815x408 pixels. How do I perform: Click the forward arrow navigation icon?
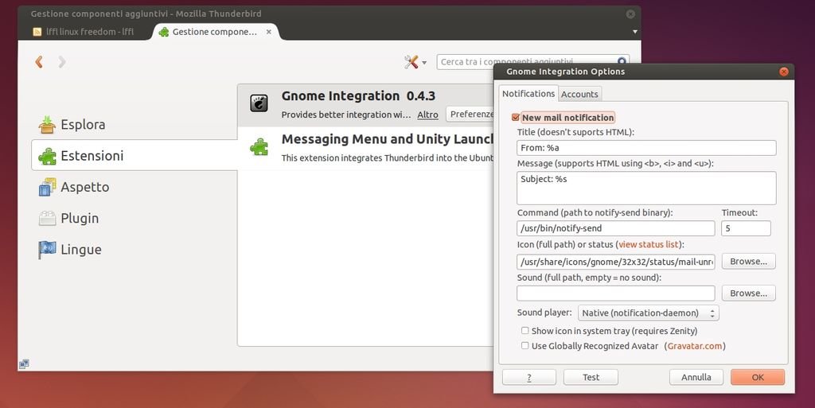[62, 62]
